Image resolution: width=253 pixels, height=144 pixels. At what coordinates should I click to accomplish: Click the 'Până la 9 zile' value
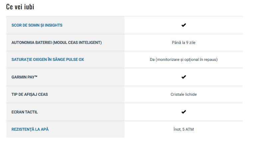point(184,43)
